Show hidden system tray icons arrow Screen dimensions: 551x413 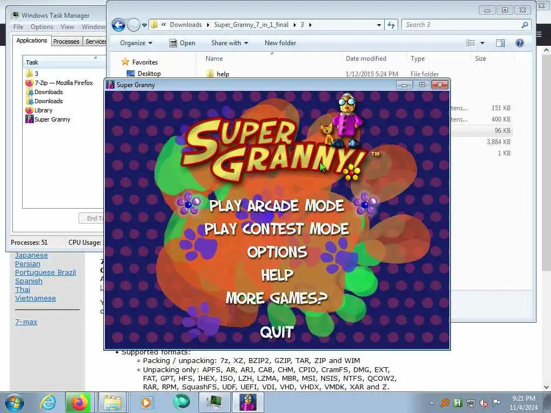pos(432,403)
